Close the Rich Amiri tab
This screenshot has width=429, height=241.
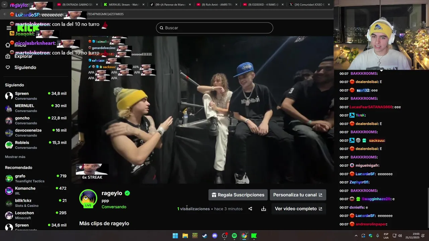coord(236,5)
